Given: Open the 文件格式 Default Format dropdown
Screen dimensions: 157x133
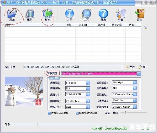Looking at the screenshot, I should pos(135,107).
